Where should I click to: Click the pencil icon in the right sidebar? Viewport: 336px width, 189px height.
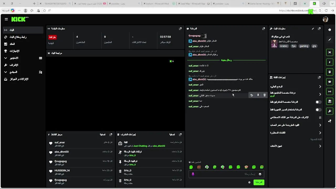tap(330, 40)
